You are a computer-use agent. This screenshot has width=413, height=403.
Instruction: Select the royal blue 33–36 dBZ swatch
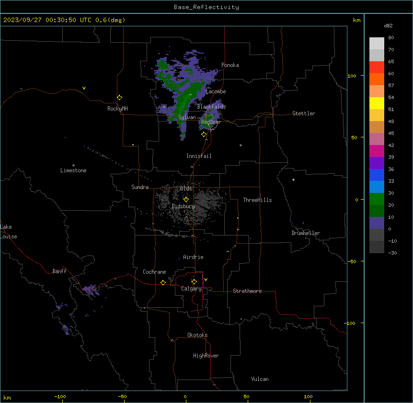(x=377, y=175)
